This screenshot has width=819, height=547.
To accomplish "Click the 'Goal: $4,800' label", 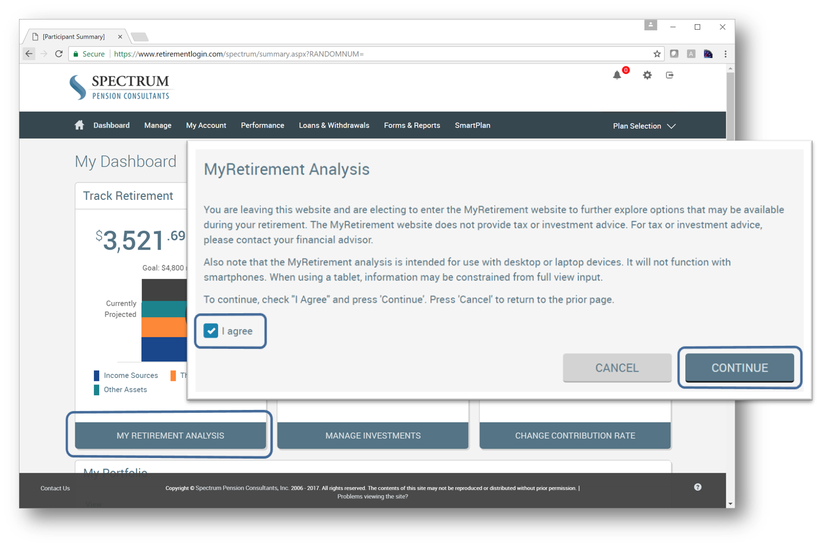I will coord(163,268).
